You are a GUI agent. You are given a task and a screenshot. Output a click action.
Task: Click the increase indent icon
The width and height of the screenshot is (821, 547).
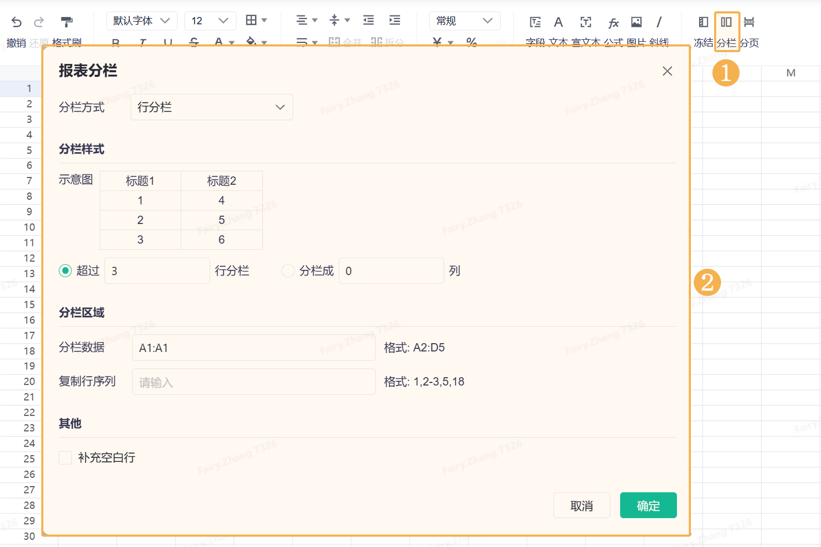(394, 20)
